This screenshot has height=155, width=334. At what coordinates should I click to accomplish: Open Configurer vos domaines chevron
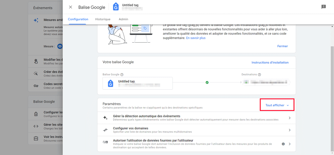(x=290, y=130)
